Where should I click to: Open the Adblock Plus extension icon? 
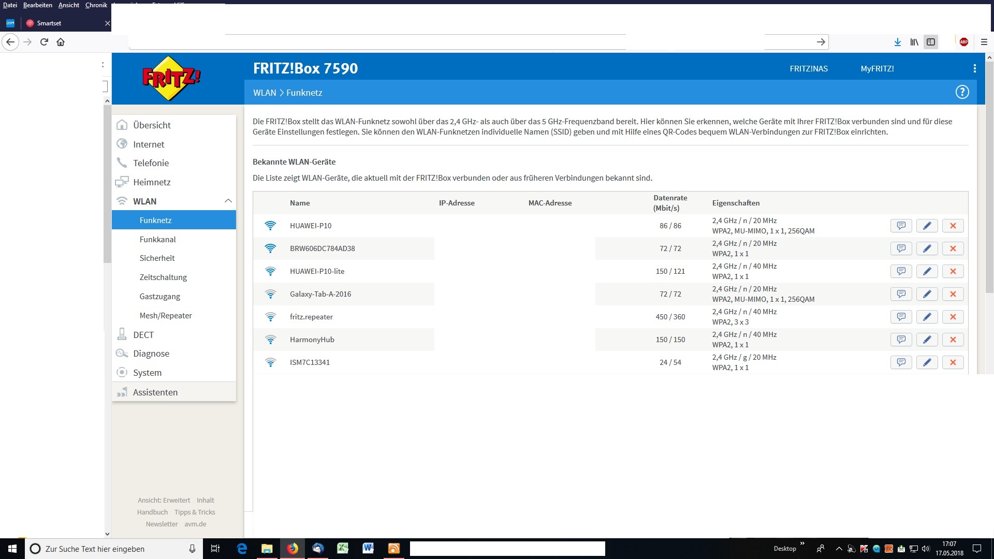(x=963, y=42)
